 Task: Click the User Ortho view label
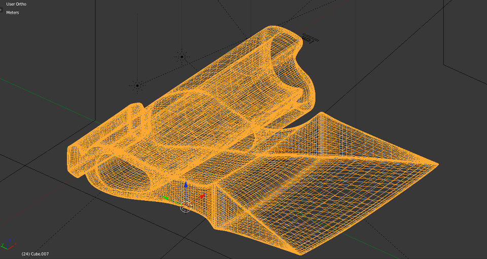[x=16, y=4]
